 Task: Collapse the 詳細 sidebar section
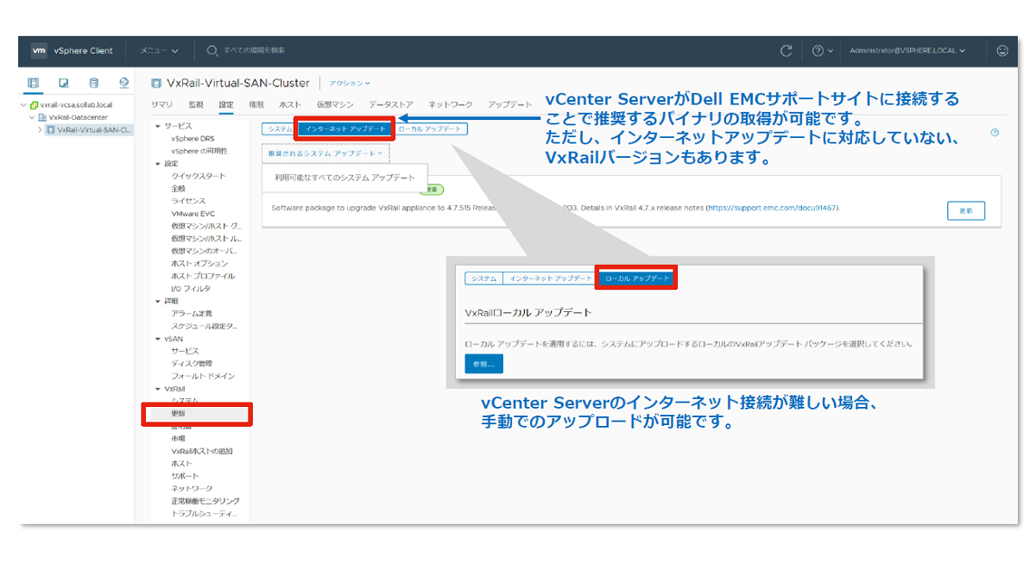coord(158,301)
